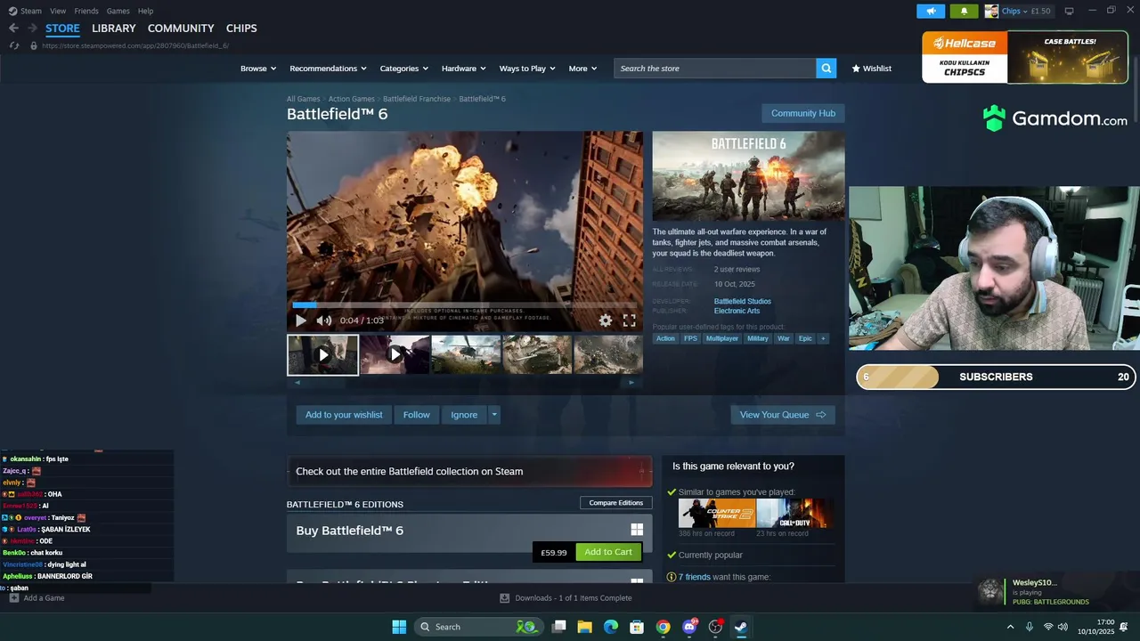Open Battlefield collection on Steam banner
Screen dimensions: 1140x641
[469, 472]
